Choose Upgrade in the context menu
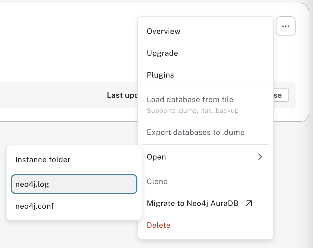313x248 pixels. pyautogui.click(x=162, y=53)
